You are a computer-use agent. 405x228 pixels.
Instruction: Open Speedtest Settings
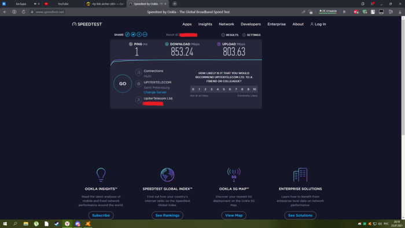click(x=251, y=35)
